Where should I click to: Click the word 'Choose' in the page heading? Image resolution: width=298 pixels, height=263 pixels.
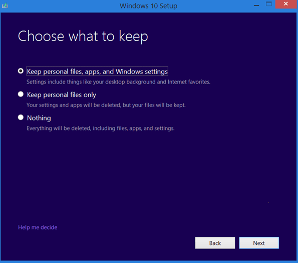[x=41, y=36]
